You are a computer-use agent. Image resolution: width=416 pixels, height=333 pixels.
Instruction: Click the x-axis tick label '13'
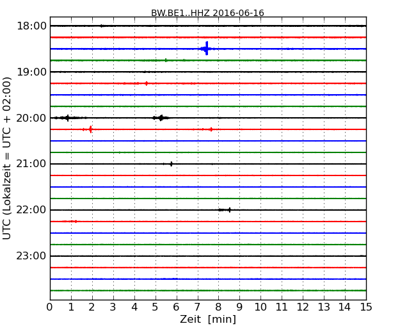click(x=324, y=307)
